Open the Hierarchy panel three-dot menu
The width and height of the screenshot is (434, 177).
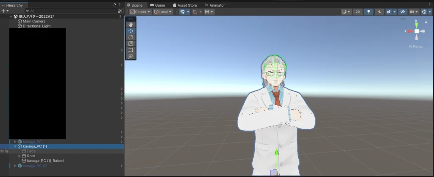pyautogui.click(x=120, y=5)
